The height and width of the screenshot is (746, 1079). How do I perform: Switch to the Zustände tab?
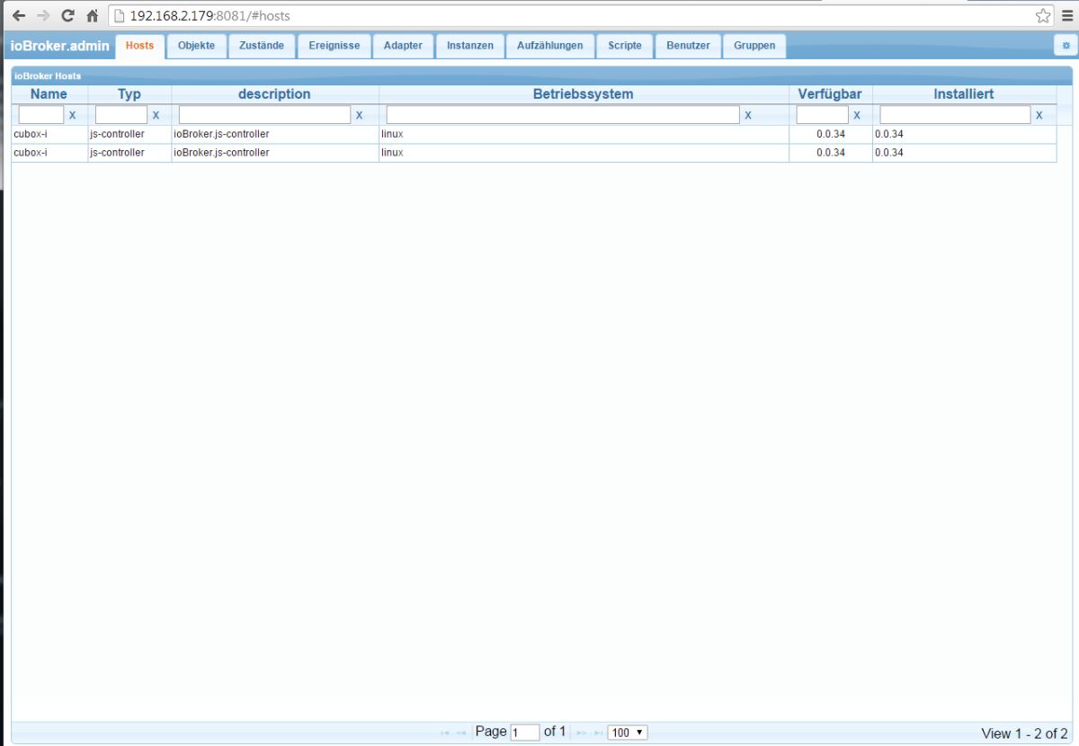tap(262, 46)
